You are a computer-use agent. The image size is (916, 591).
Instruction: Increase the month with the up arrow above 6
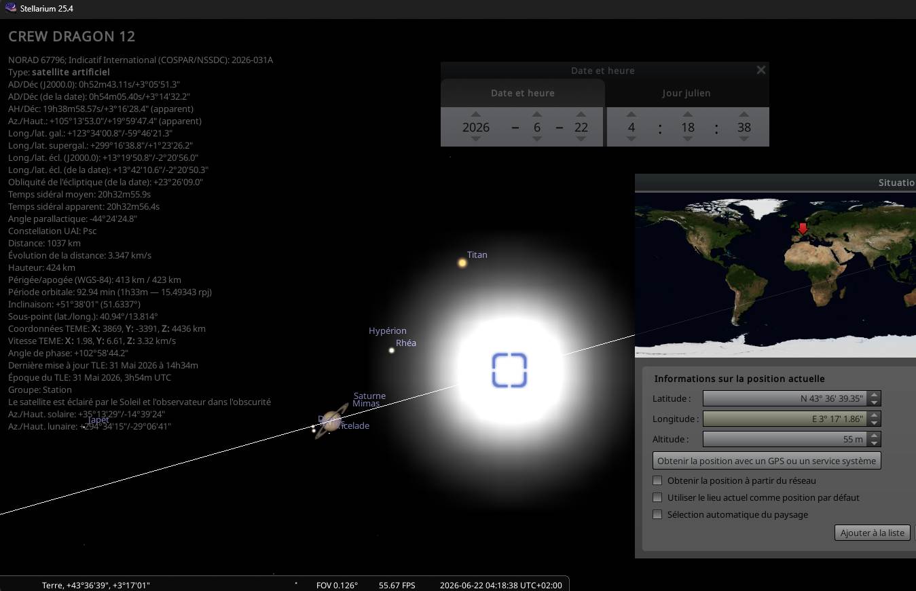pyautogui.click(x=537, y=114)
